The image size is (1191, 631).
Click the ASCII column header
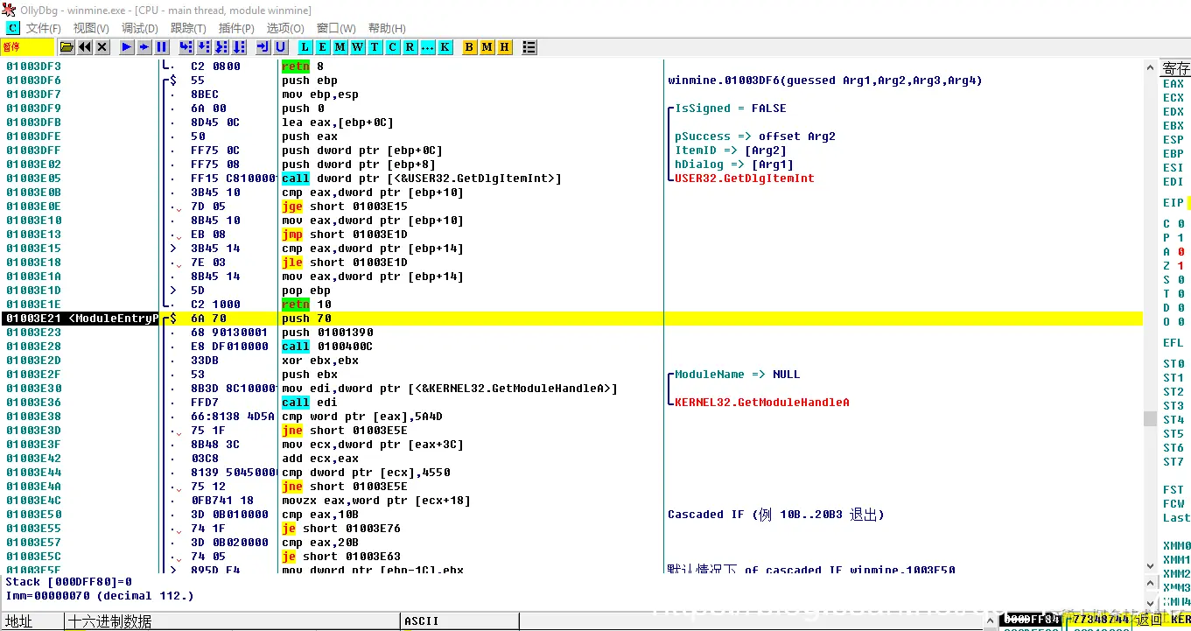coord(459,621)
